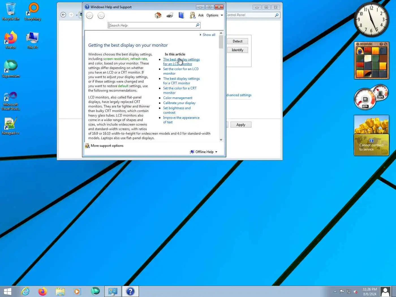Open the Help and Support home page
The height and width of the screenshot is (297, 396).
[158, 15]
